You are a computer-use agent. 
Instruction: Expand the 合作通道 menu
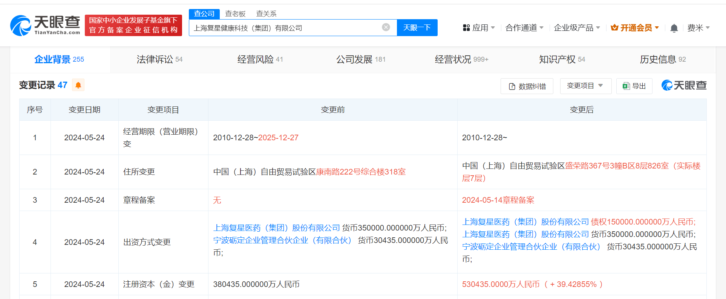pyautogui.click(x=524, y=28)
